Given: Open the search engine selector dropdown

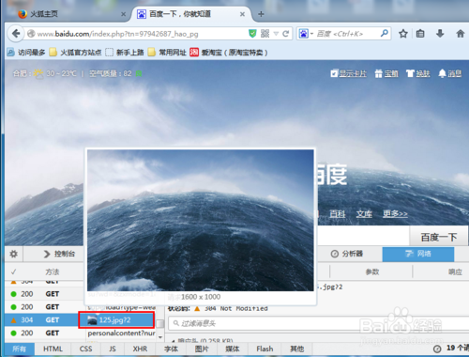Looking at the screenshot, I should 306,33.
